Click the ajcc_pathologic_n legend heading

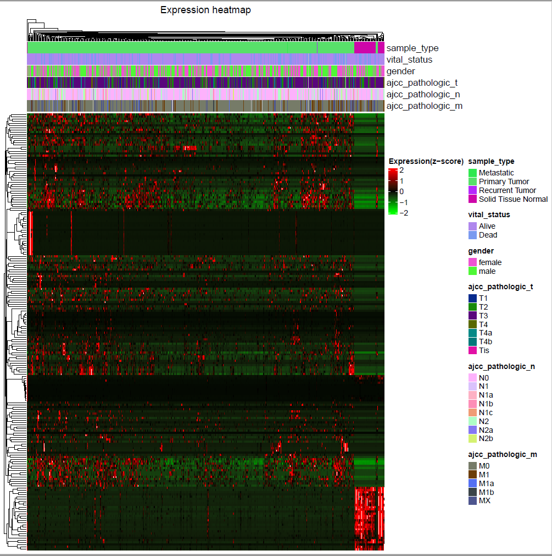tap(501, 367)
